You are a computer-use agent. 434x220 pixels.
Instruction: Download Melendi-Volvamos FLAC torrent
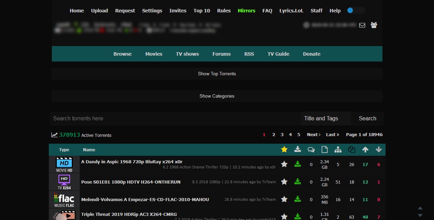[298, 199]
